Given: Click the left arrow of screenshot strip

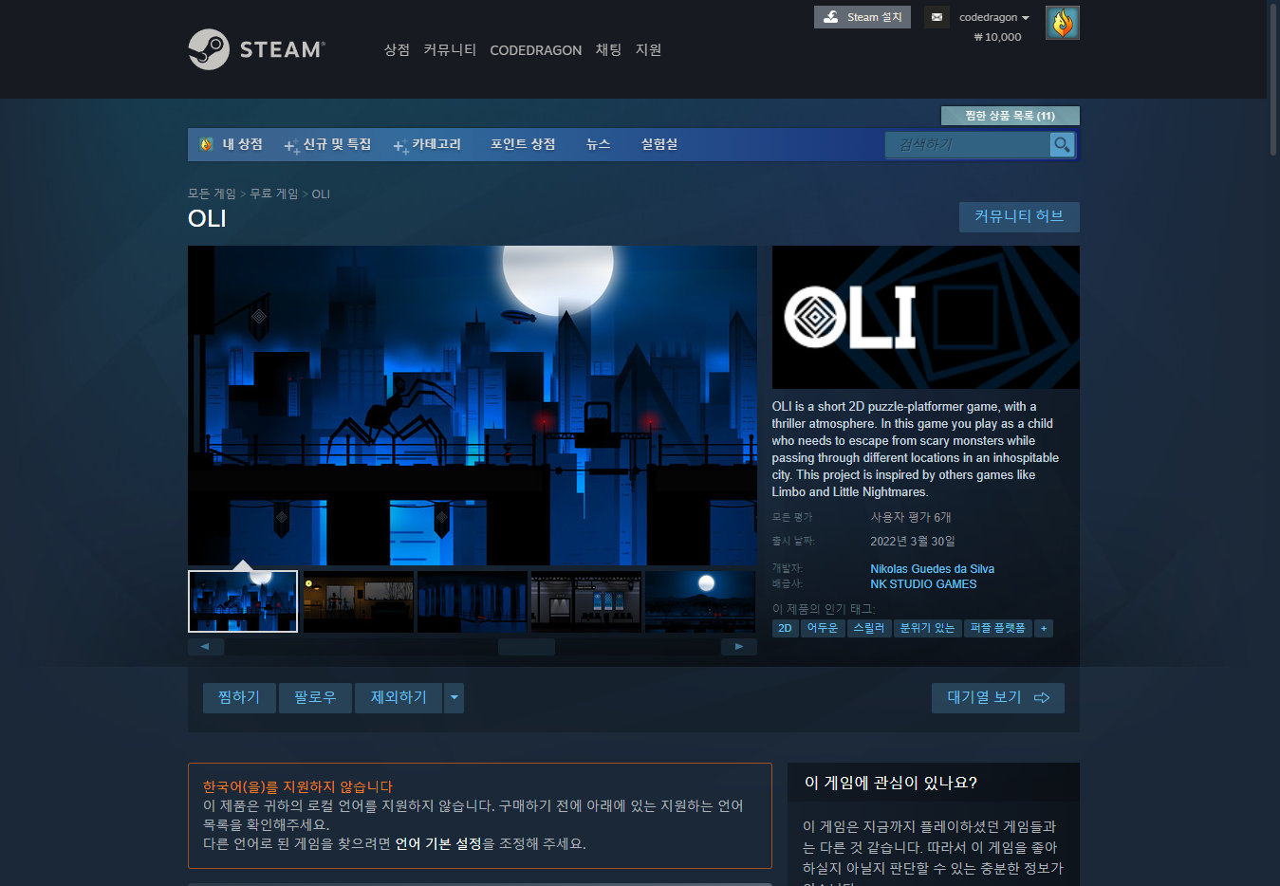Looking at the screenshot, I should click(x=205, y=647).
